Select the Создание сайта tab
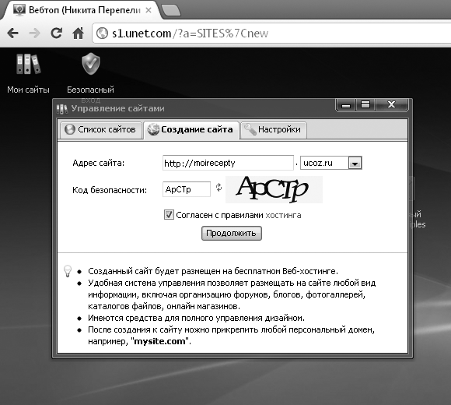This screenshot has width=451, height=405. [191, 129]
